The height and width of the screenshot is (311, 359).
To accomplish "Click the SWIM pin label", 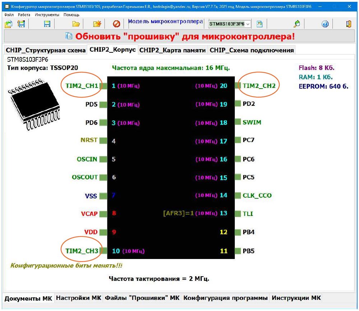I will (252, 122).
